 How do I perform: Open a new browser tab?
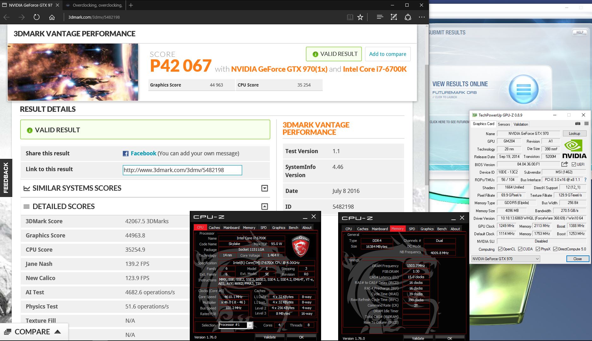point(131,5)
